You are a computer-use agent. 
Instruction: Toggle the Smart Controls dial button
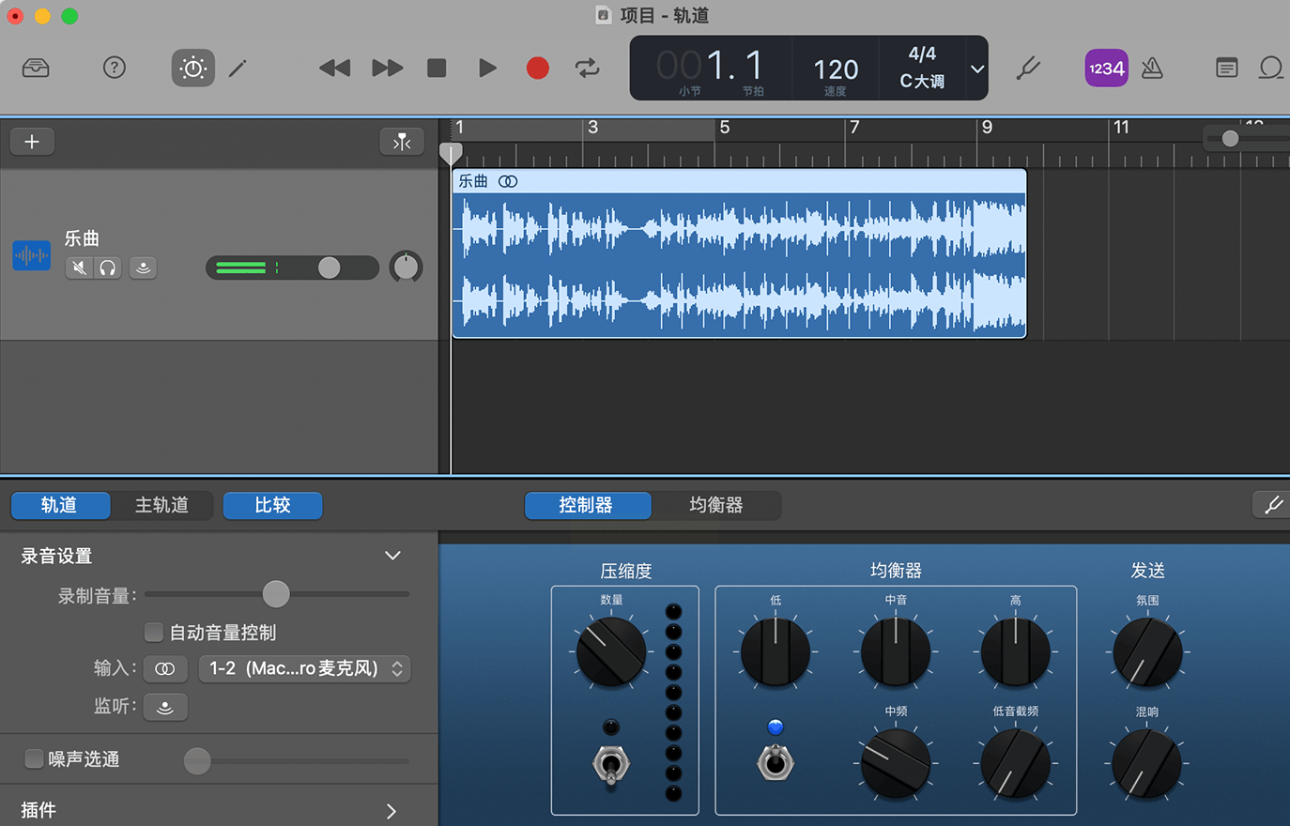[x=192, y=68]
